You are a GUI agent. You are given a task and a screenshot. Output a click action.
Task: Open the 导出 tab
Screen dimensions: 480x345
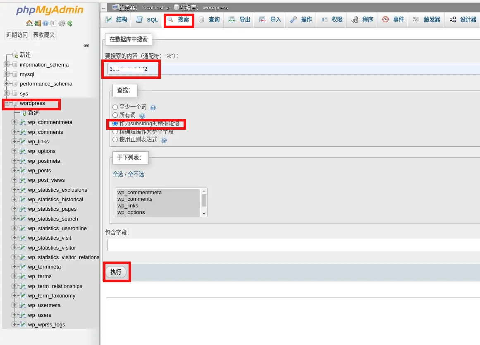click(x=239, y=19)
